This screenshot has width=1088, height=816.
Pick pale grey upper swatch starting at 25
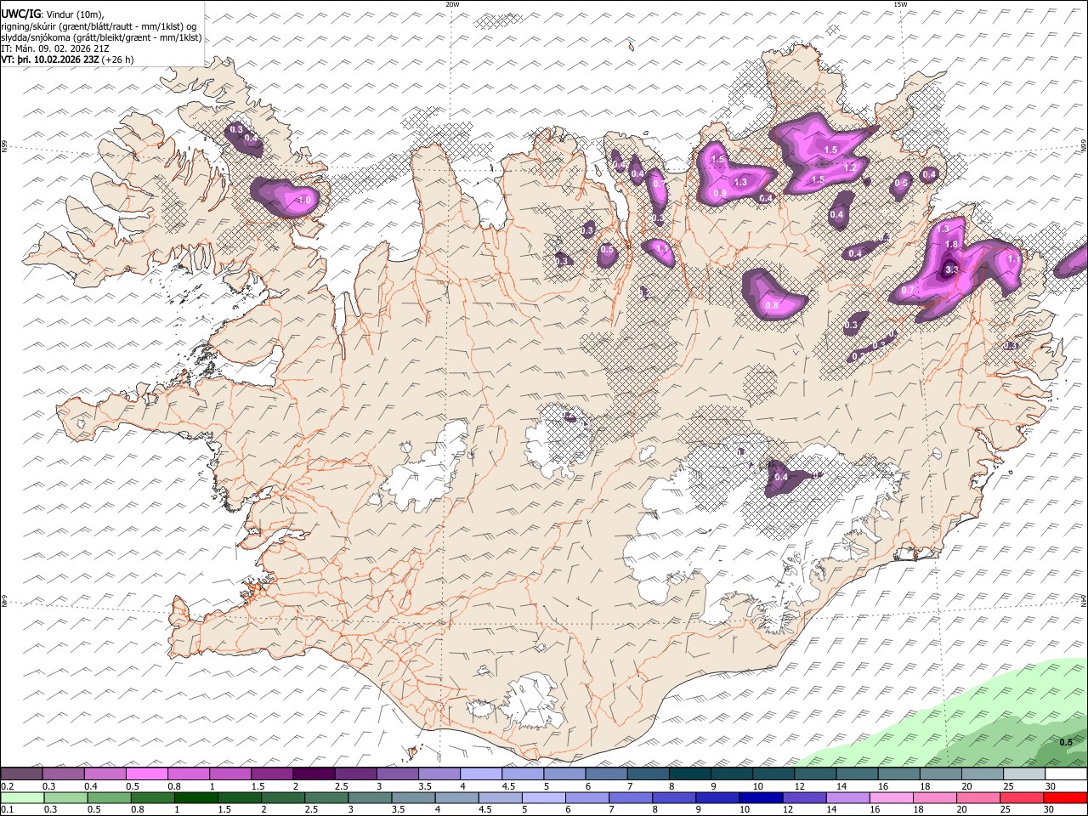pyautogui.click(x=1024, y=773)
